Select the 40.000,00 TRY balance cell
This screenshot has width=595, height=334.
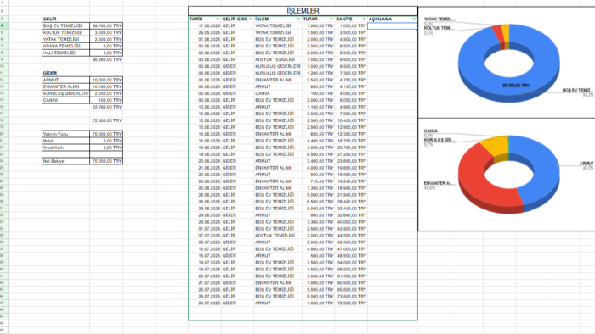point(351,222)
